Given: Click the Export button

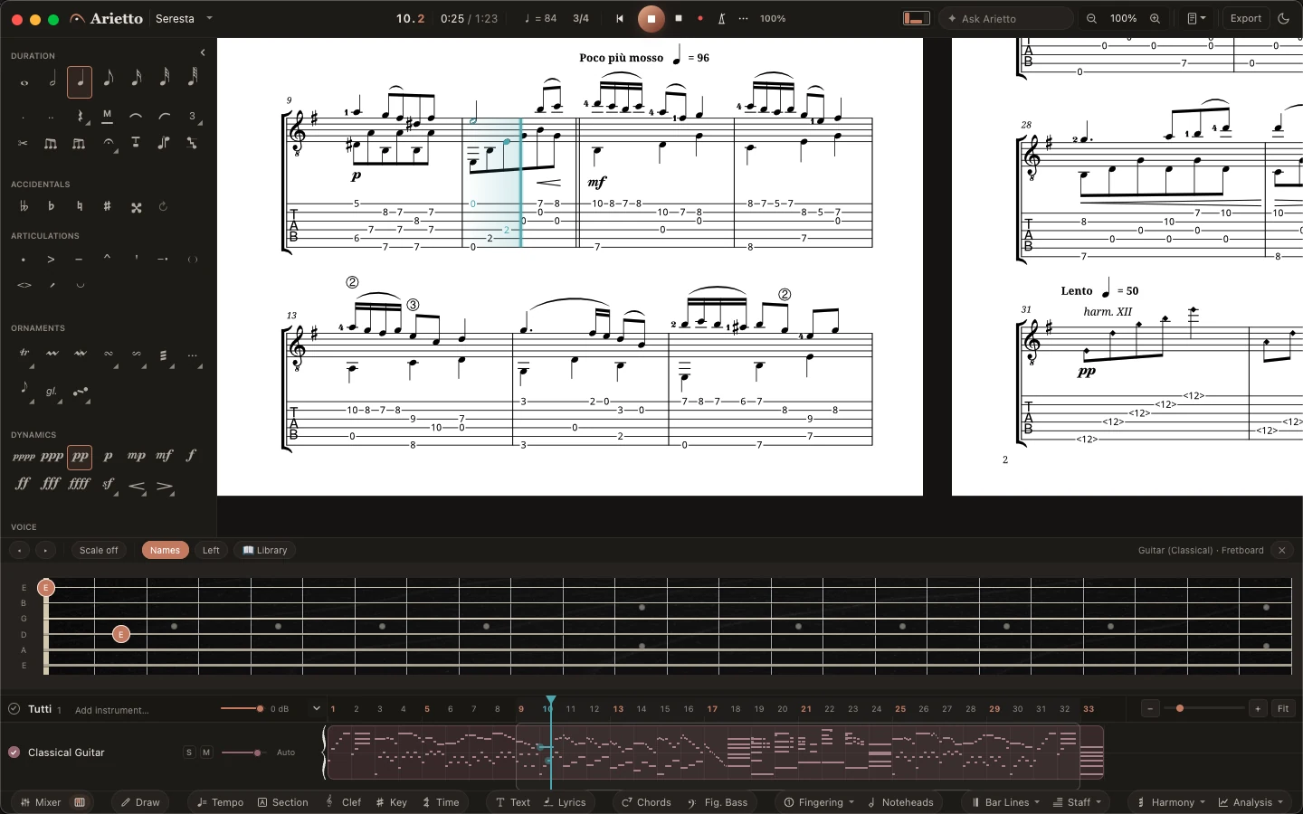Looking at the screenshot, I should pos(1246,18).
